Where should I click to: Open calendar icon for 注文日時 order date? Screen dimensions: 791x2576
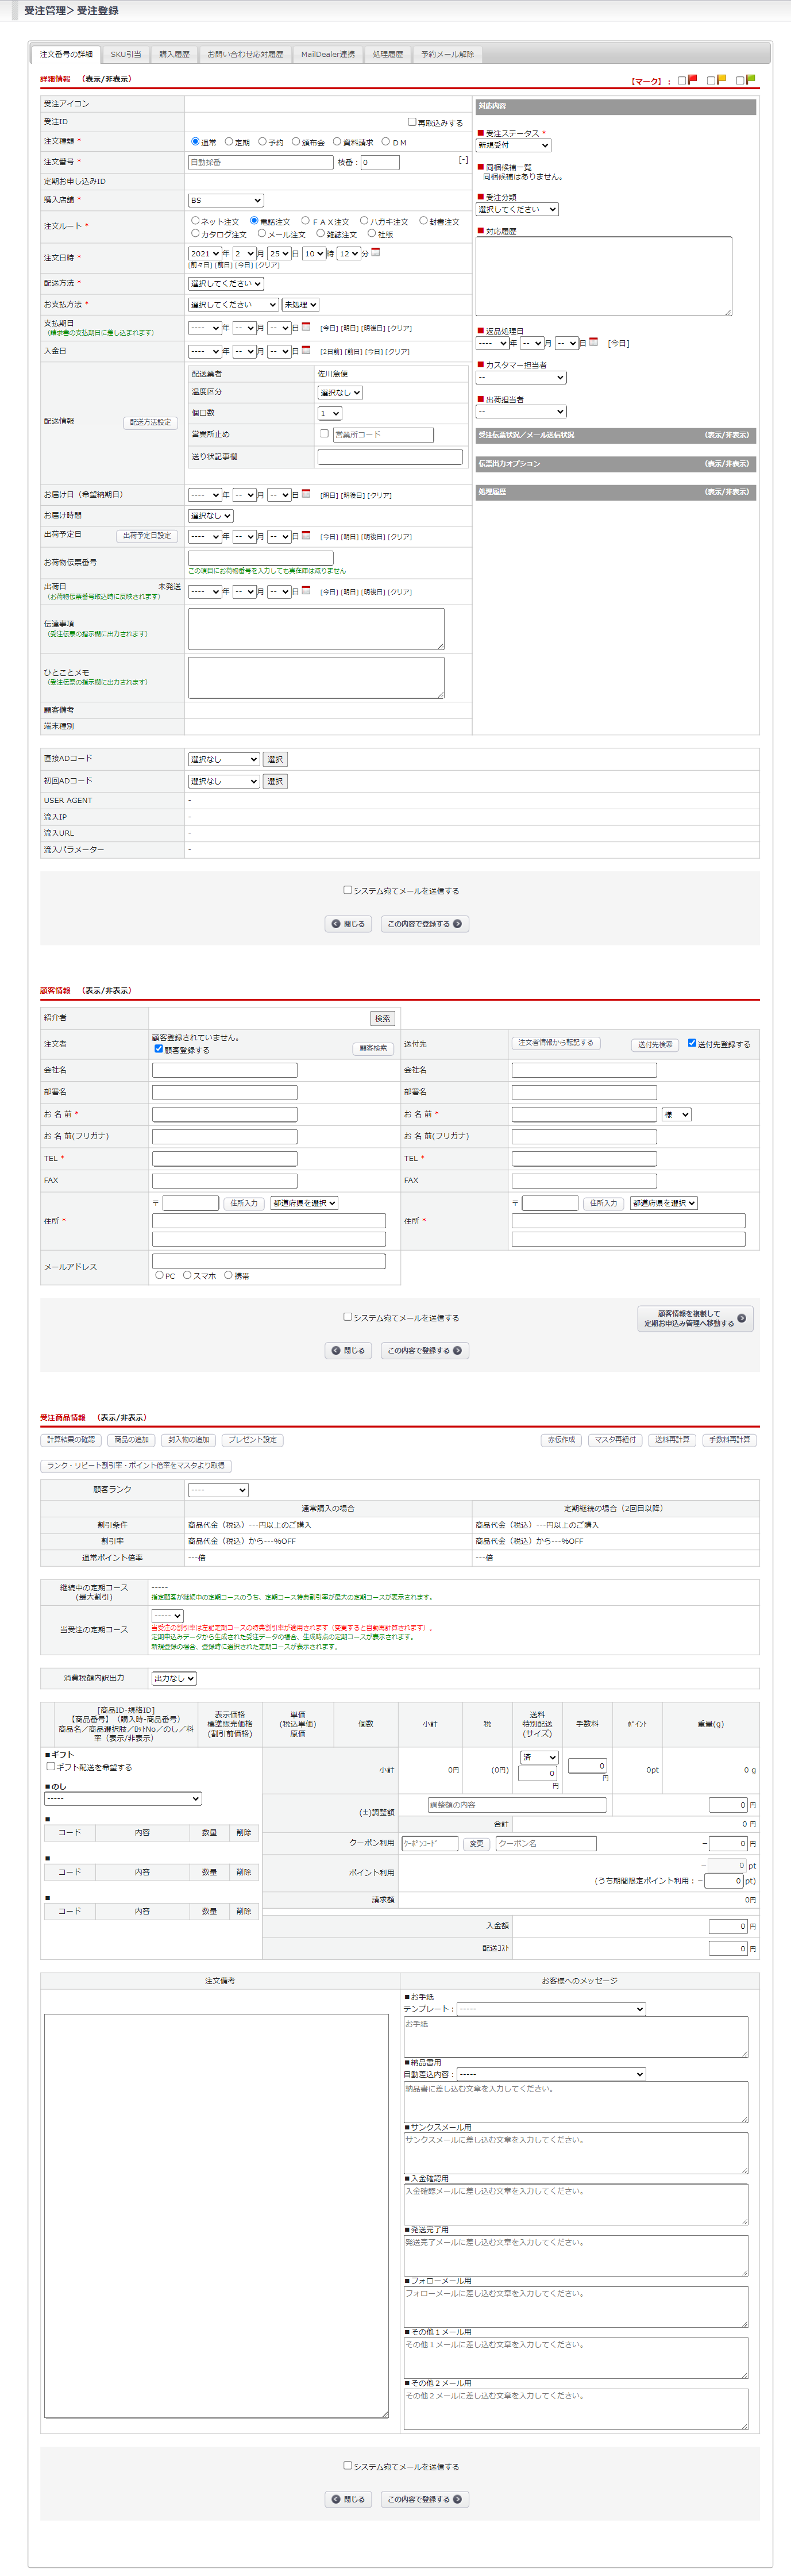[375, 252]
